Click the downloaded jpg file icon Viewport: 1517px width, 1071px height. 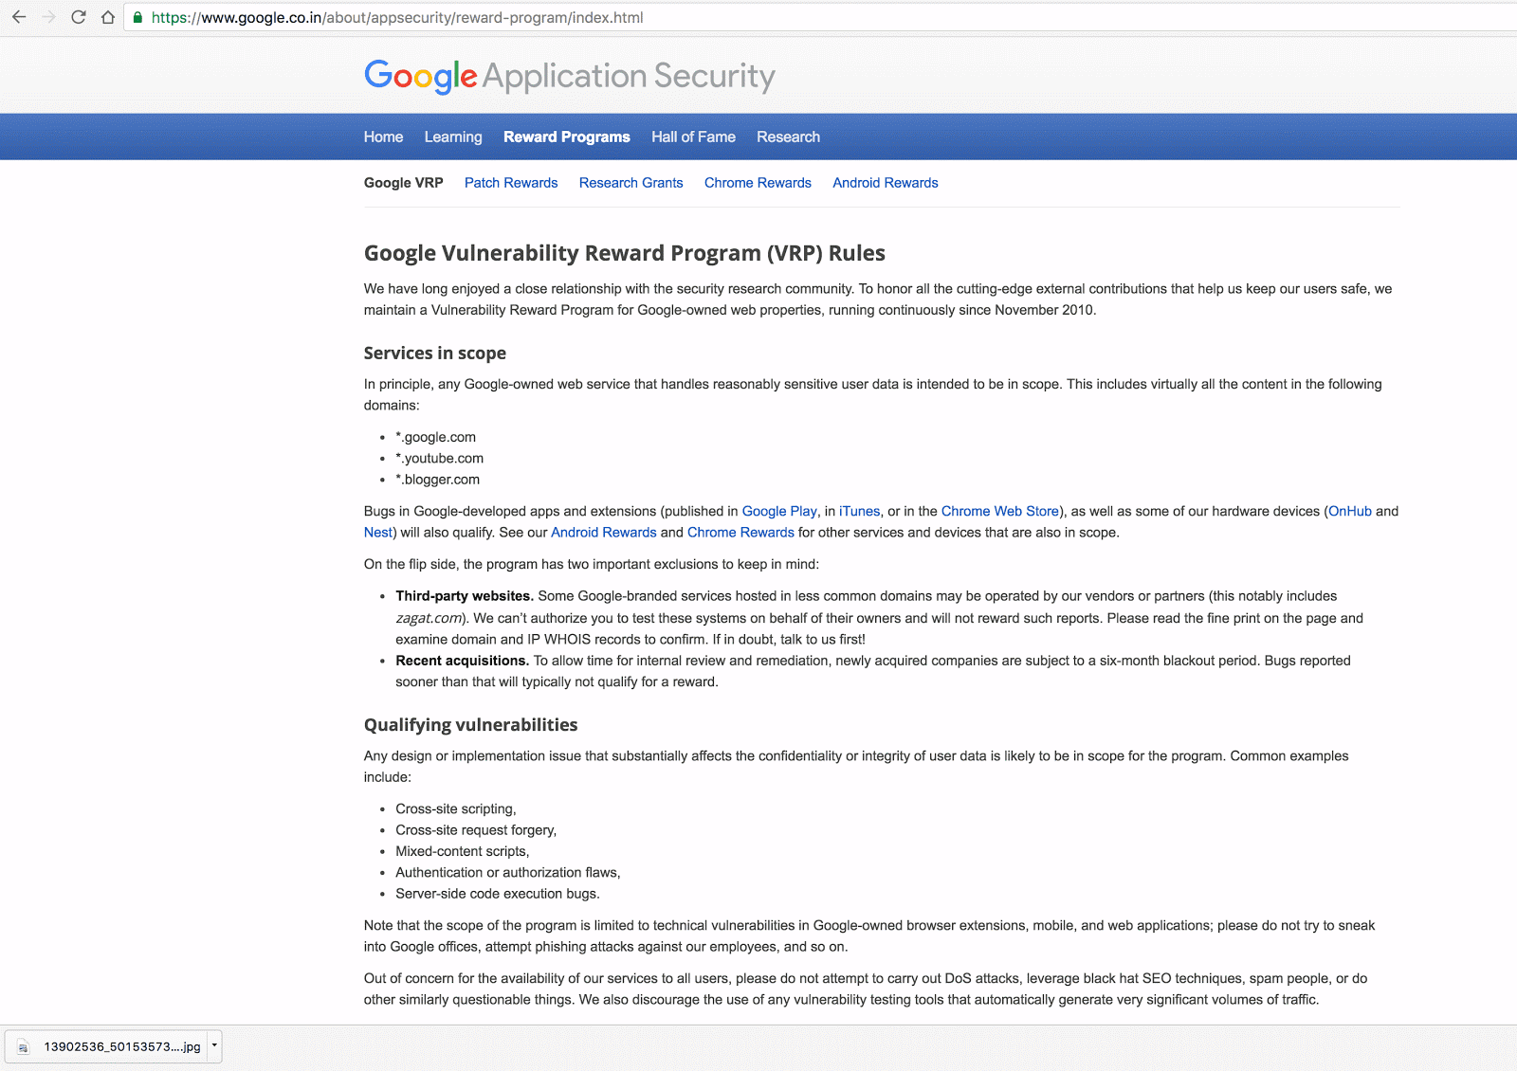pos(24,1047)
